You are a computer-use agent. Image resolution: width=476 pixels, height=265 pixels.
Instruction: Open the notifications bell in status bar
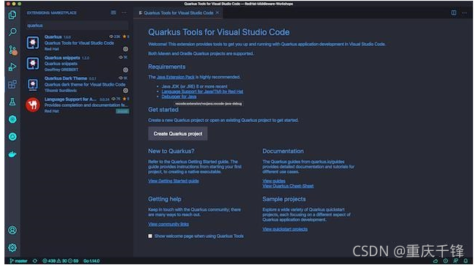[x=466, y=261]
